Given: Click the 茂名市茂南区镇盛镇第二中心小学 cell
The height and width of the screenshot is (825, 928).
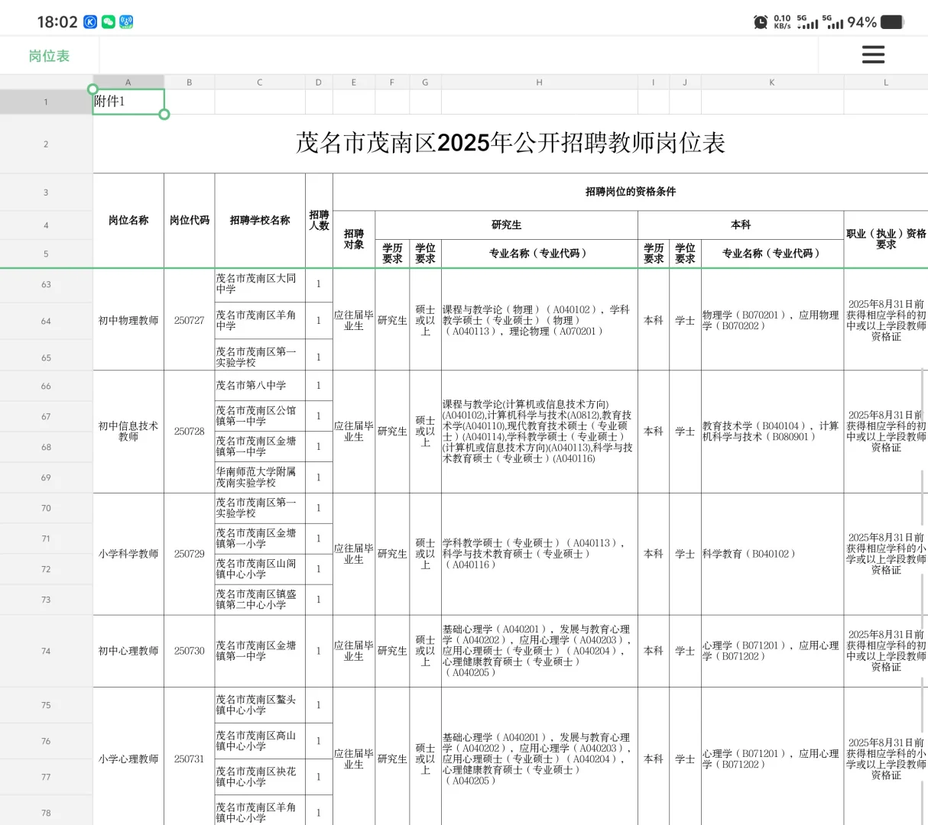Looking at the screenshot, I should 260,600.
